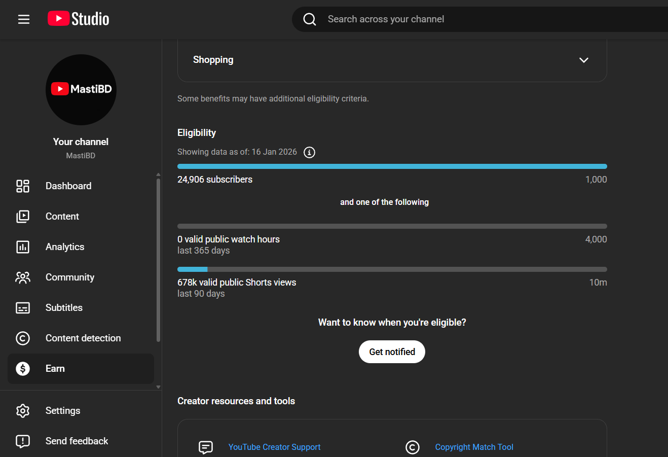
Task: Click the Dashboard grid icon
Action: click(23, 186)
